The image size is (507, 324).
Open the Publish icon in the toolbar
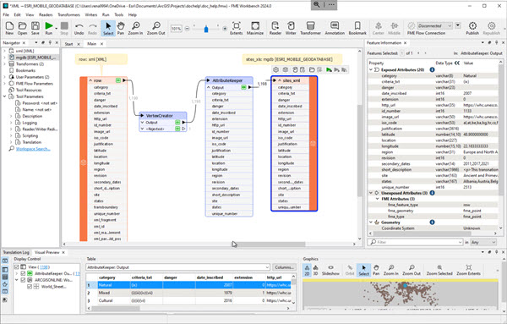click(x=472, y=28)
